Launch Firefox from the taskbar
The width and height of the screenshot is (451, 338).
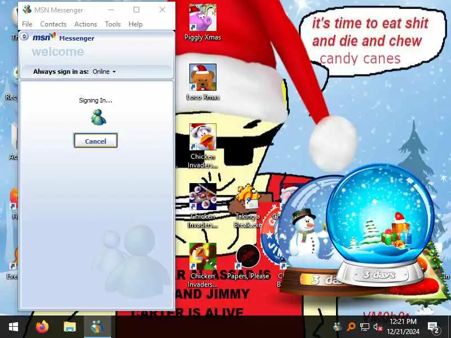(x=42, y=327)
